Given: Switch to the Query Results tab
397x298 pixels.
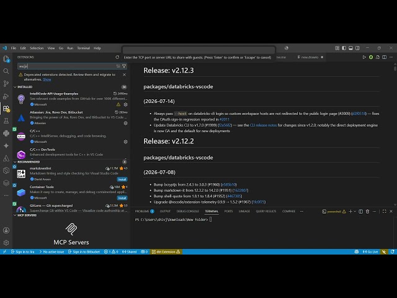Looking at the screenshot, I should tap(266, 211).
